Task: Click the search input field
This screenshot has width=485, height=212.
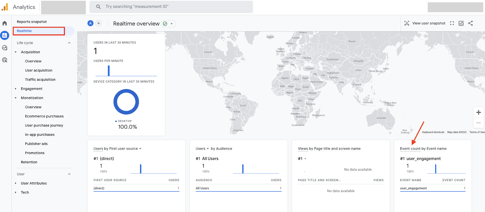Action: [171, 7]
